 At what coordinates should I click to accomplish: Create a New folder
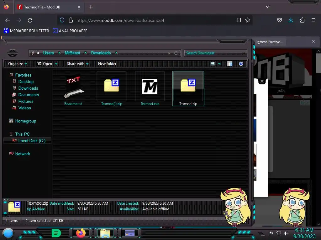coord(107,64)
